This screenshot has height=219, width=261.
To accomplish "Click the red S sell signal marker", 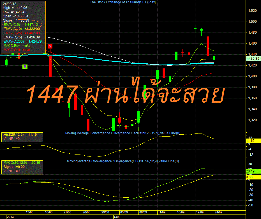I will (x=50, y=46).
